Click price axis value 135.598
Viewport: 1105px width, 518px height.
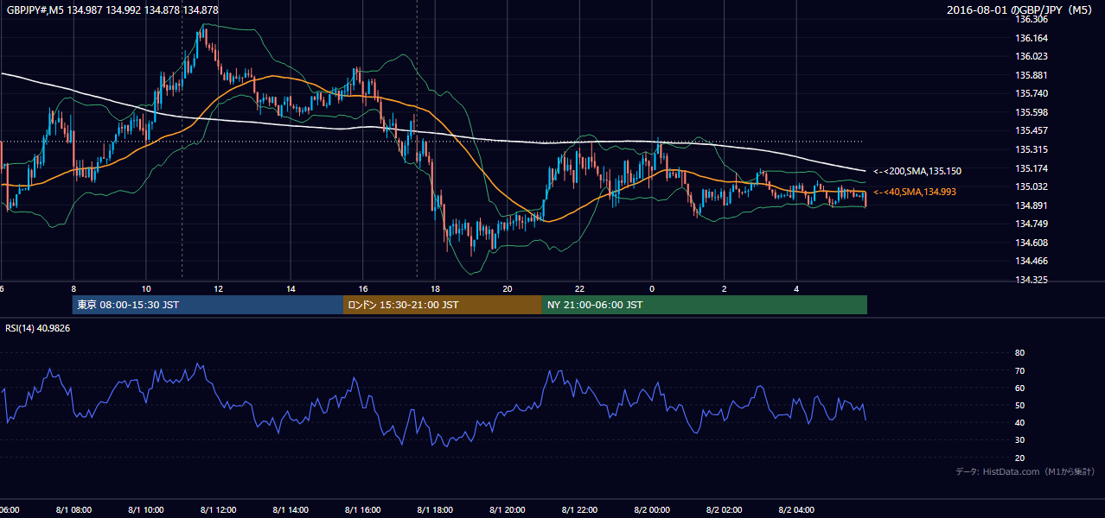pyautogui.click(x=1032, y=112)
